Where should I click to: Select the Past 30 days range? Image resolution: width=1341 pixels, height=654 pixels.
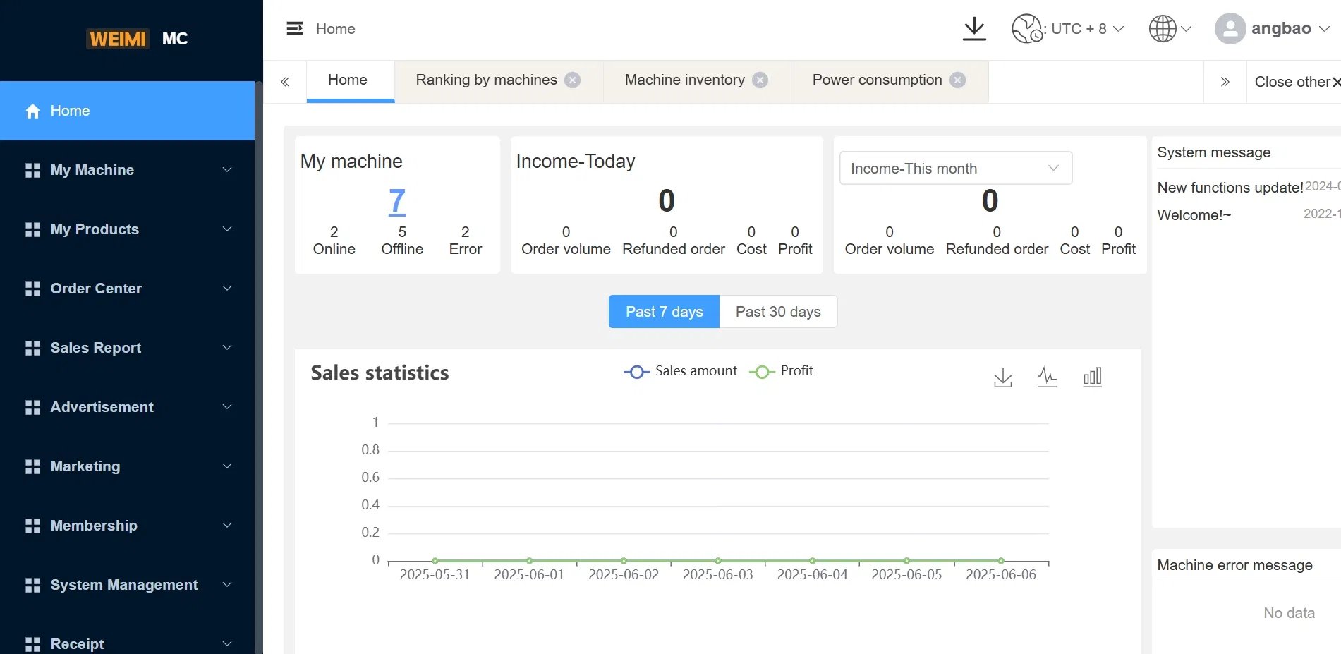777,312
